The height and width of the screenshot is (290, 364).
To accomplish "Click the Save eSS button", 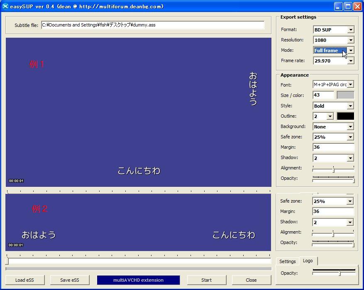I will point(70,280).
